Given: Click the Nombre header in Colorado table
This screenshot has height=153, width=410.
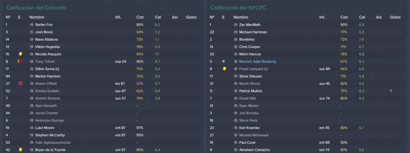Looking at the screenshot, I should tap(36, 17).
